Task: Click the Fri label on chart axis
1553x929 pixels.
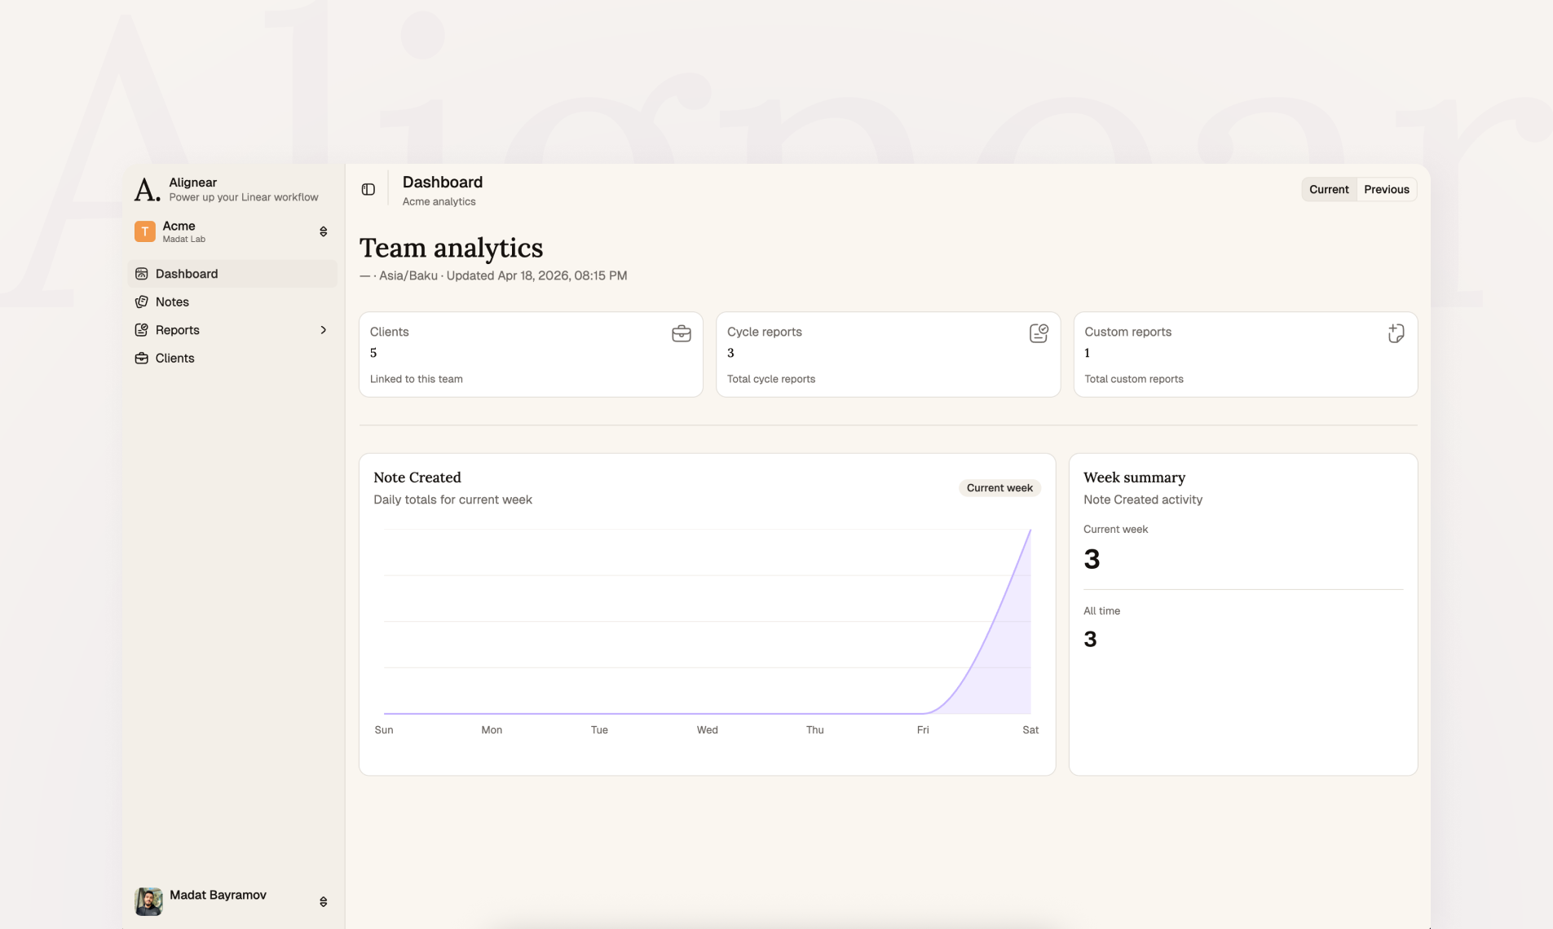Action: (x=923, y=730)
